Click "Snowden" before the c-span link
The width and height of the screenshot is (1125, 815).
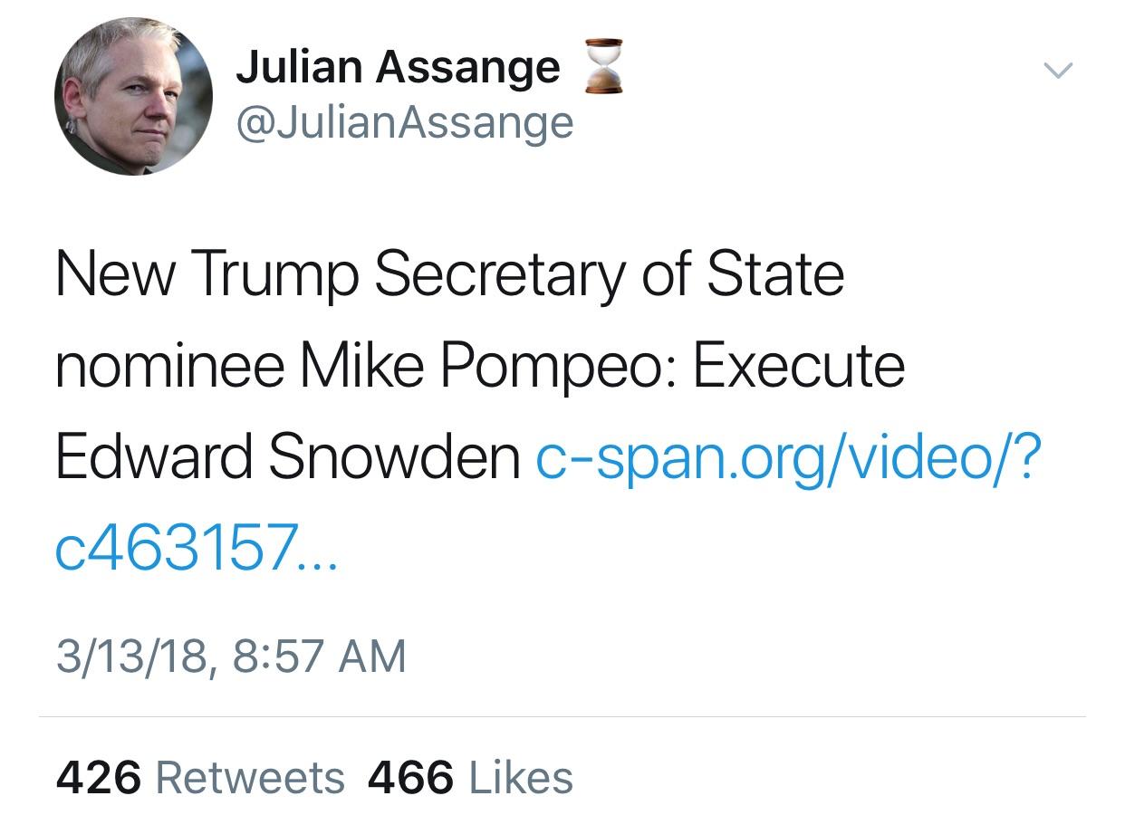click(394, 458)
